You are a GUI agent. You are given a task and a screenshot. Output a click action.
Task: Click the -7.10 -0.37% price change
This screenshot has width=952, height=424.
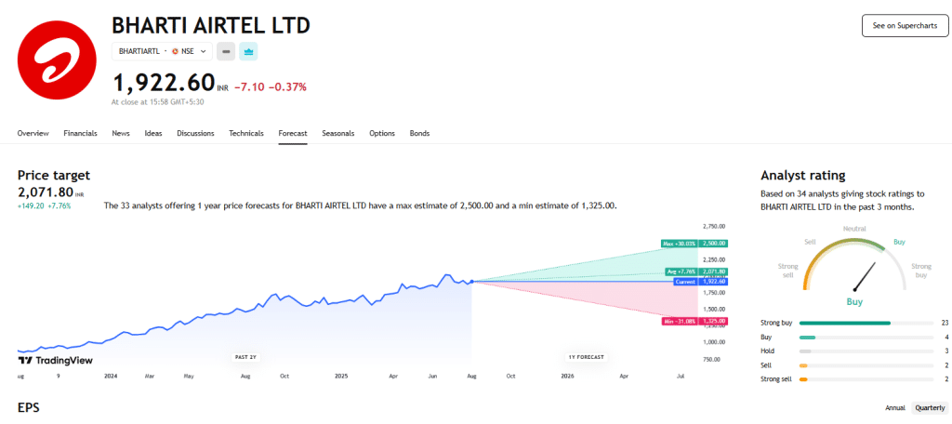pyautogui.click(x=271, y=86)
